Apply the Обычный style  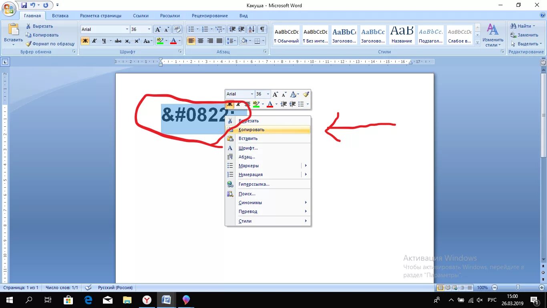pyautogui.click(x=286, y=36)
